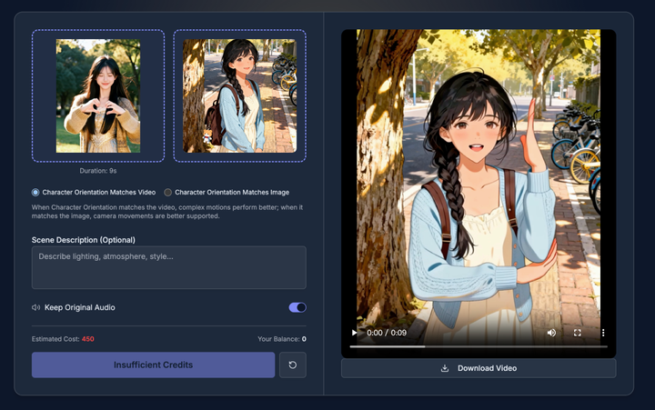Enter fullscreen mode on the video
Image resolution: width=655 pixels, height=410 pixels.
pyautogui.click(x=577, y=333)
